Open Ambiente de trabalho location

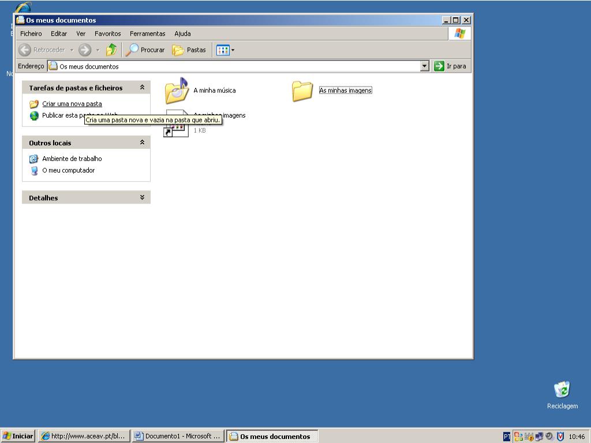pos(72,159)
